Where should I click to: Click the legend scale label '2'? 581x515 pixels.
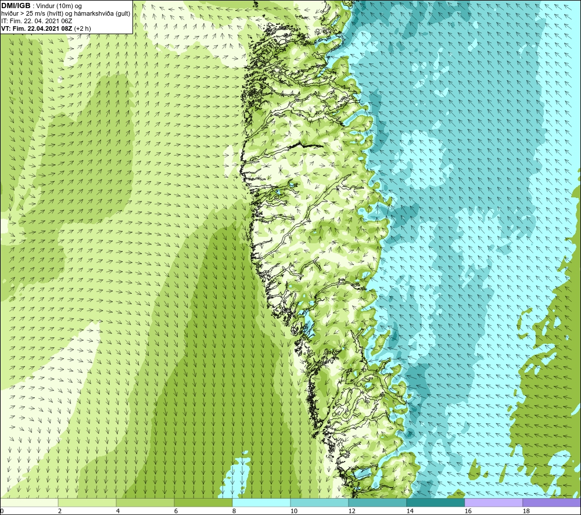(60, 511)
